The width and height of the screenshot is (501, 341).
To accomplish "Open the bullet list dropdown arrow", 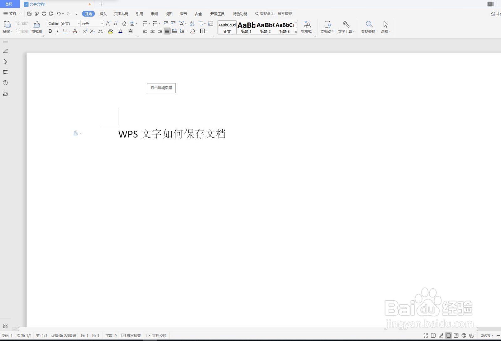I will point(149,23).
